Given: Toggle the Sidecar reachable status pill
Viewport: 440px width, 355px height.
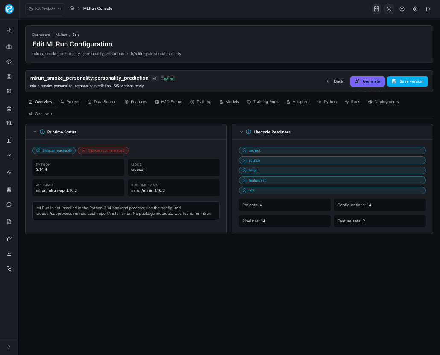Looking at the screenshot, I should point(54,150).
